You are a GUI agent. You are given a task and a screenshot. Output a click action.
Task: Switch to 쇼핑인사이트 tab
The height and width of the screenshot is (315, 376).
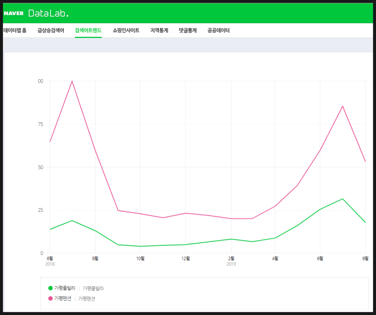click(x=126, y=30)
